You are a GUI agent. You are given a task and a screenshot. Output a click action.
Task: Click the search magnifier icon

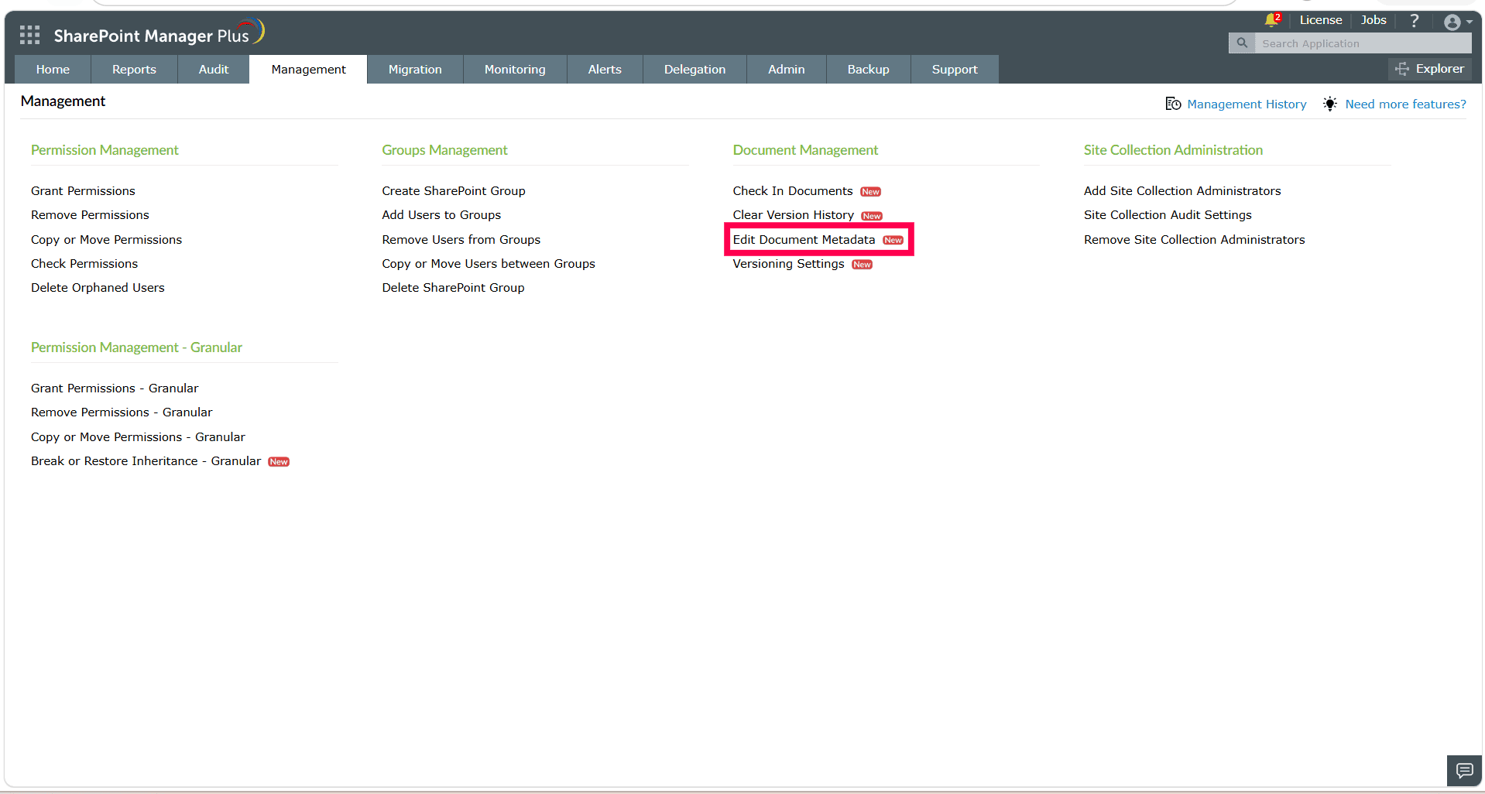[x=1242, y=43]
